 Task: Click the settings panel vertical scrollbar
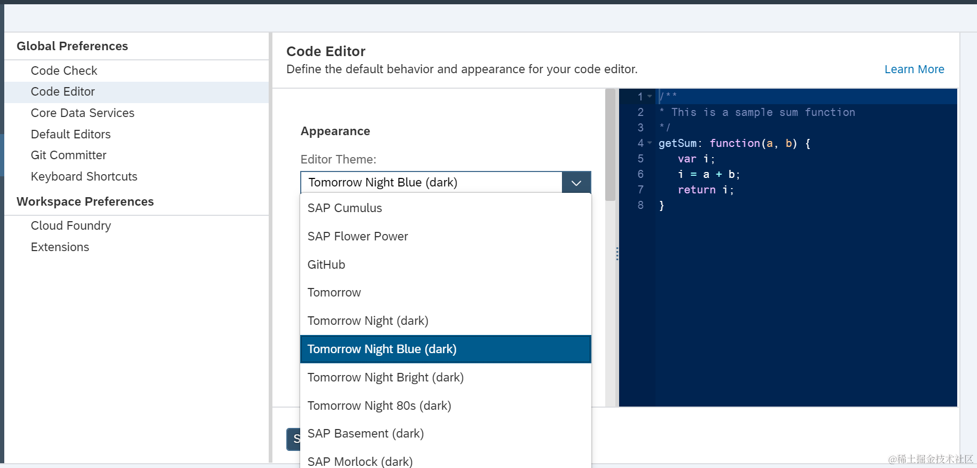[x=610, y=145]
